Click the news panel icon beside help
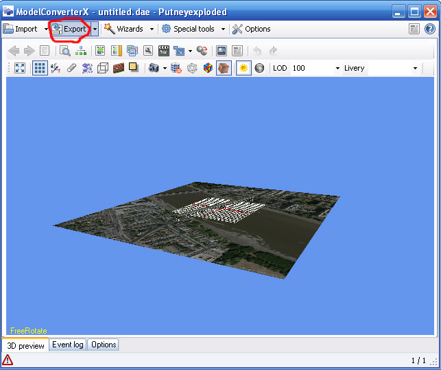This screenshot has width=441, height=370. pyautogui.click(x=414, y=29)
